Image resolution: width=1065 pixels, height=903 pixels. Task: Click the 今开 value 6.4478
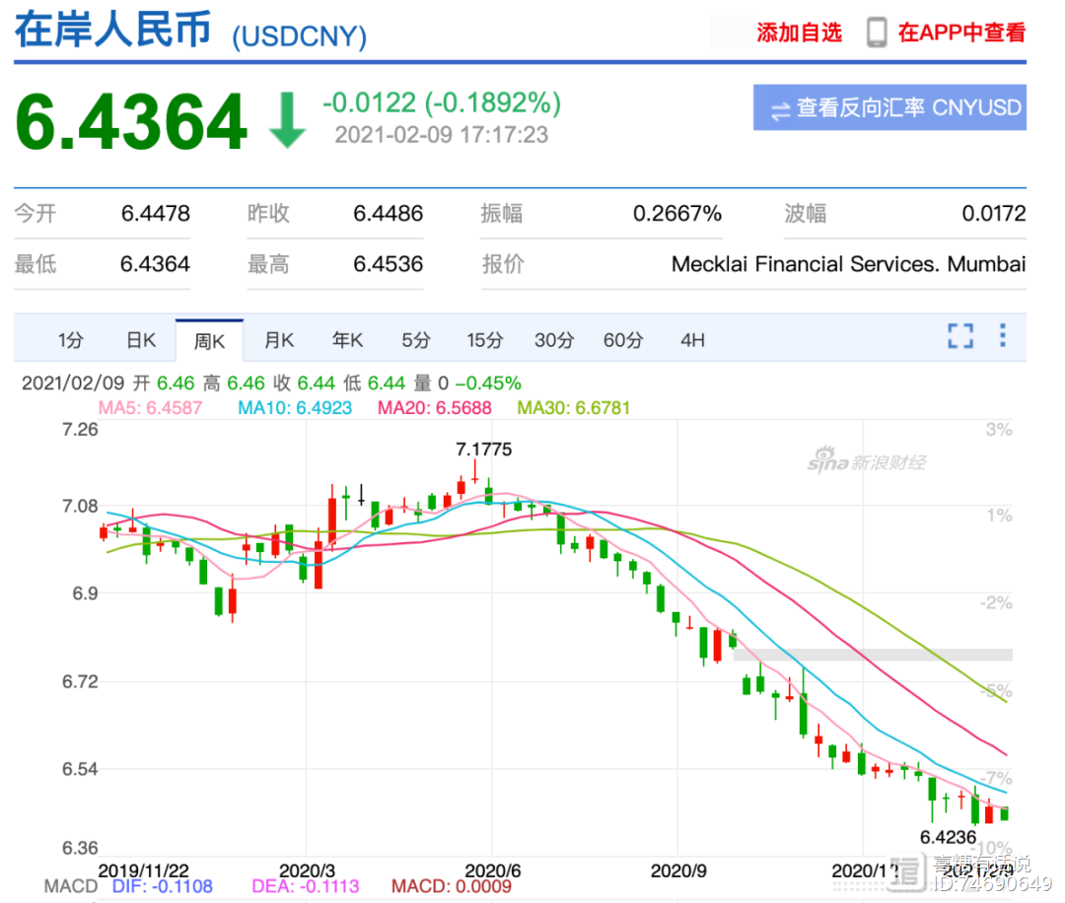pyautogui.click(x=156, y=214)
